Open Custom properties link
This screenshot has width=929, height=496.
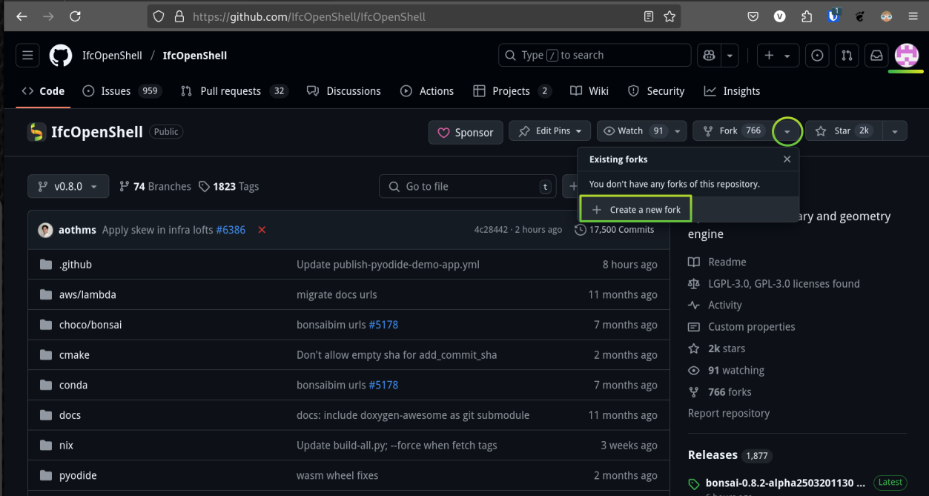pyautogui.click(x=742, y=327)
